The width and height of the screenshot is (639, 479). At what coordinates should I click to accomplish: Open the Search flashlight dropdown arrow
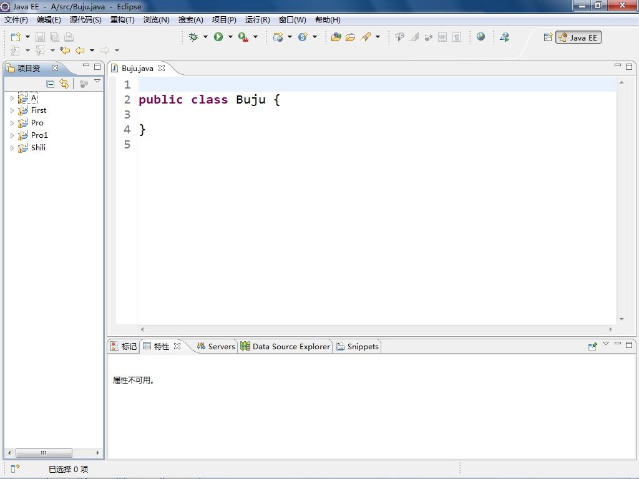tap(378, 37)
